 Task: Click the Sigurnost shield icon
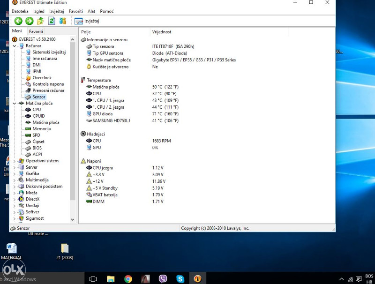pos(21,218)
